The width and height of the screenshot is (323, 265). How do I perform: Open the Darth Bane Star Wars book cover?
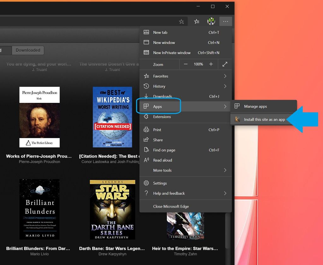112,209
